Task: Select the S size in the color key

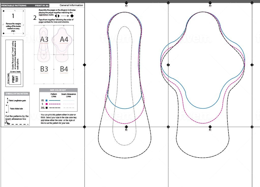Action: point(42,104)
